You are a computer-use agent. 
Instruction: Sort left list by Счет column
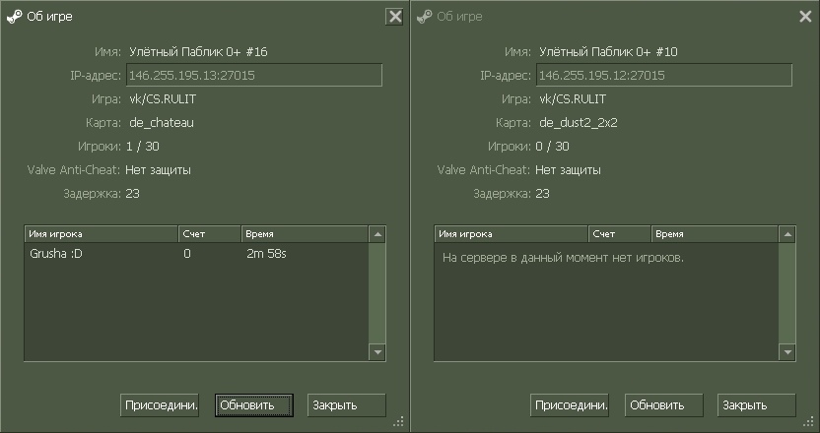209,234
